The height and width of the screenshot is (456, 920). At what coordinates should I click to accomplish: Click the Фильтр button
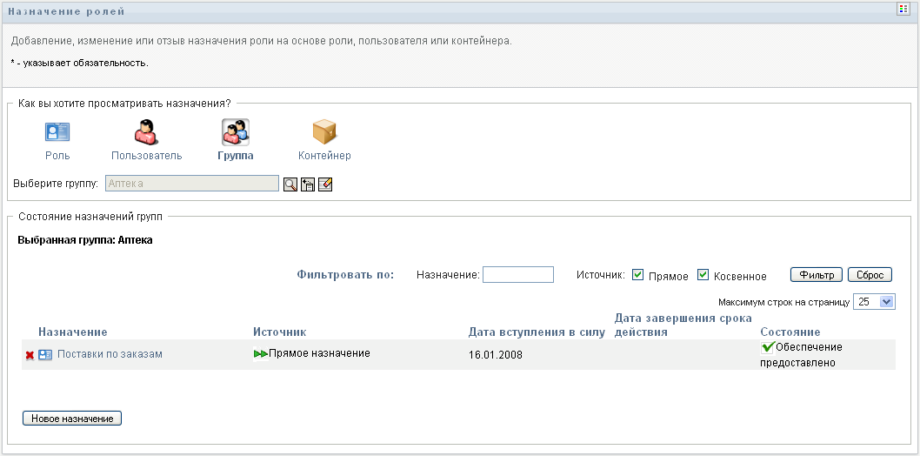817,275
